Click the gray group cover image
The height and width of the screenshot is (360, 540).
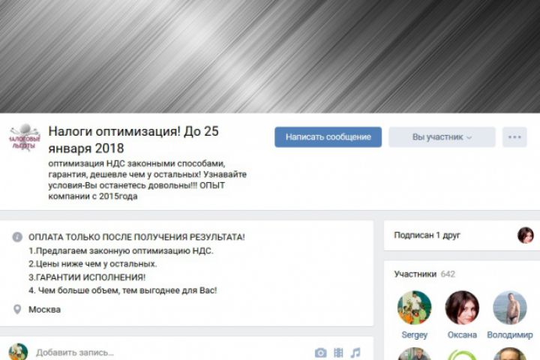(x=270, y=56)
